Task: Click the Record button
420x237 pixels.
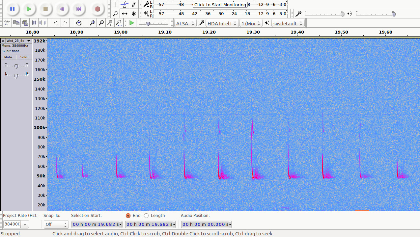Action: 97,9
